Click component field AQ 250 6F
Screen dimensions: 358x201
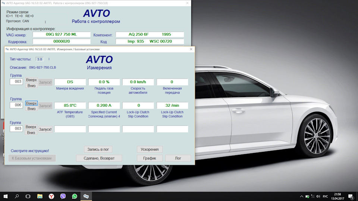(x=150, y=34)
